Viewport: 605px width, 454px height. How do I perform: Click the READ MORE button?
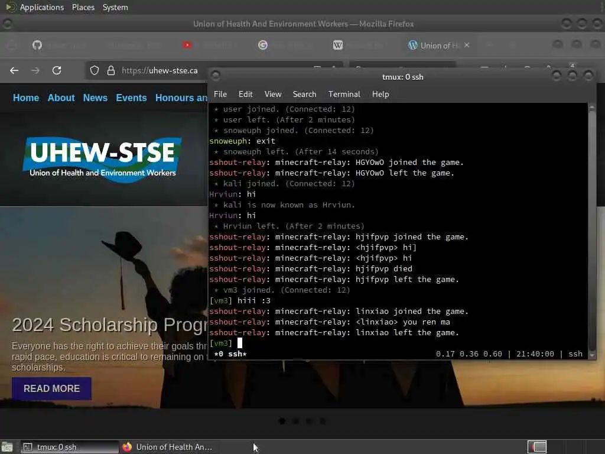pyautogui.click(x=52, y=388)
